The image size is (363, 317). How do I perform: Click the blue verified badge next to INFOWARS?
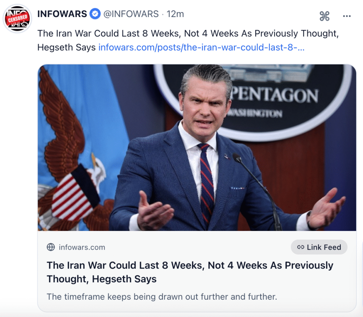[95, 14]
